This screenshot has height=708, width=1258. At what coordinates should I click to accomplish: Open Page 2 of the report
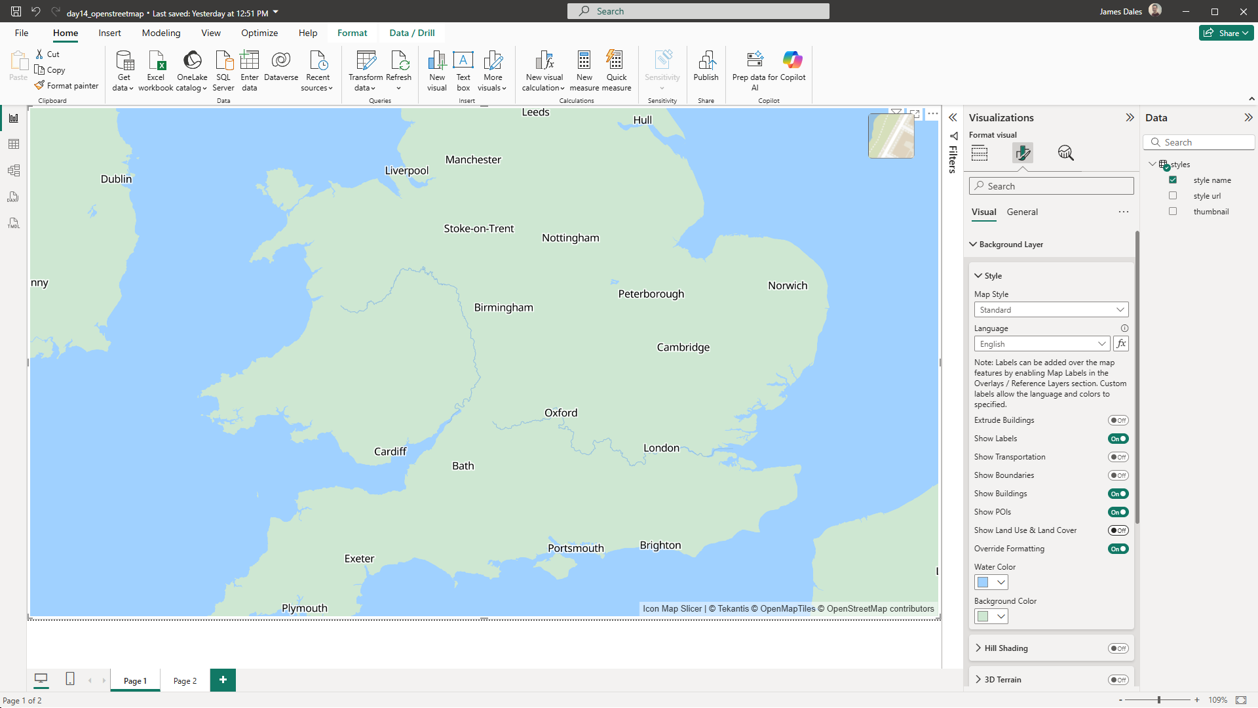click(184, 680)
